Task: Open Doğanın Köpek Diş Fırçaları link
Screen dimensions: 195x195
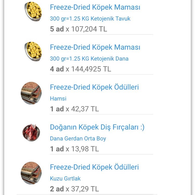Action: coord(97,127)
